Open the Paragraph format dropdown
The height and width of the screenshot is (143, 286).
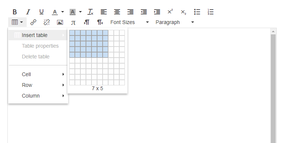click(x=174, y=22)
